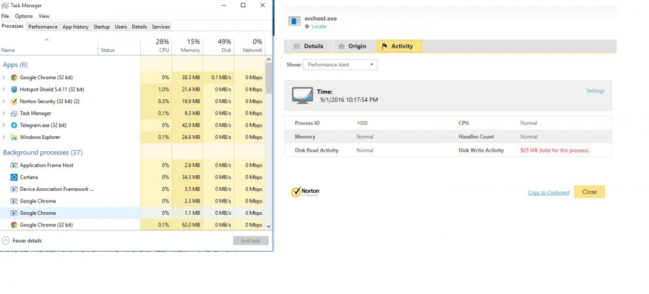Select the Google Chrome row with 2.3 MB
The image size is (649, 294).
point(132,201)
